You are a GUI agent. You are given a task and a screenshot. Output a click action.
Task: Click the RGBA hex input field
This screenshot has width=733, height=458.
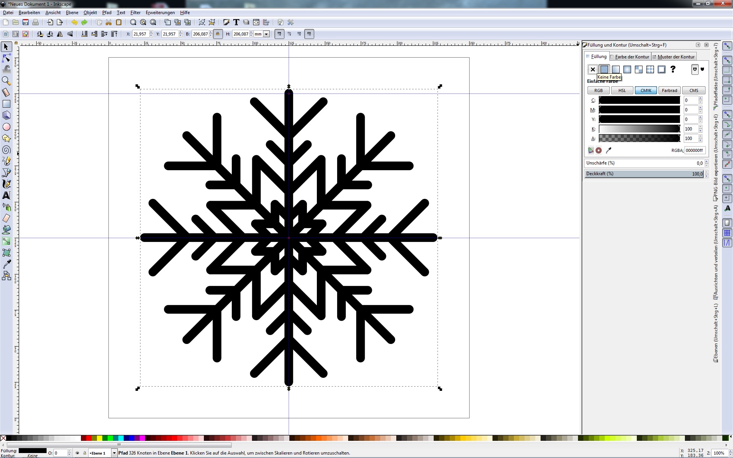tap(694, 150)
